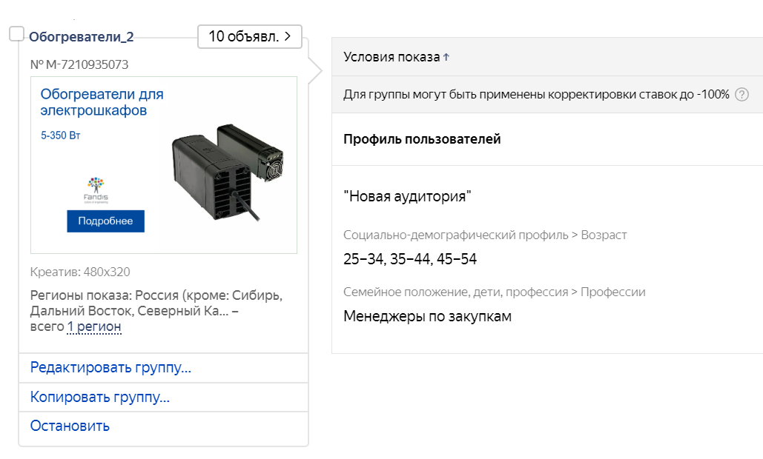Select the "Новая аудитория" audience entry
The height and width of the screenshot is (459, 763).
(x=407, y=196)
